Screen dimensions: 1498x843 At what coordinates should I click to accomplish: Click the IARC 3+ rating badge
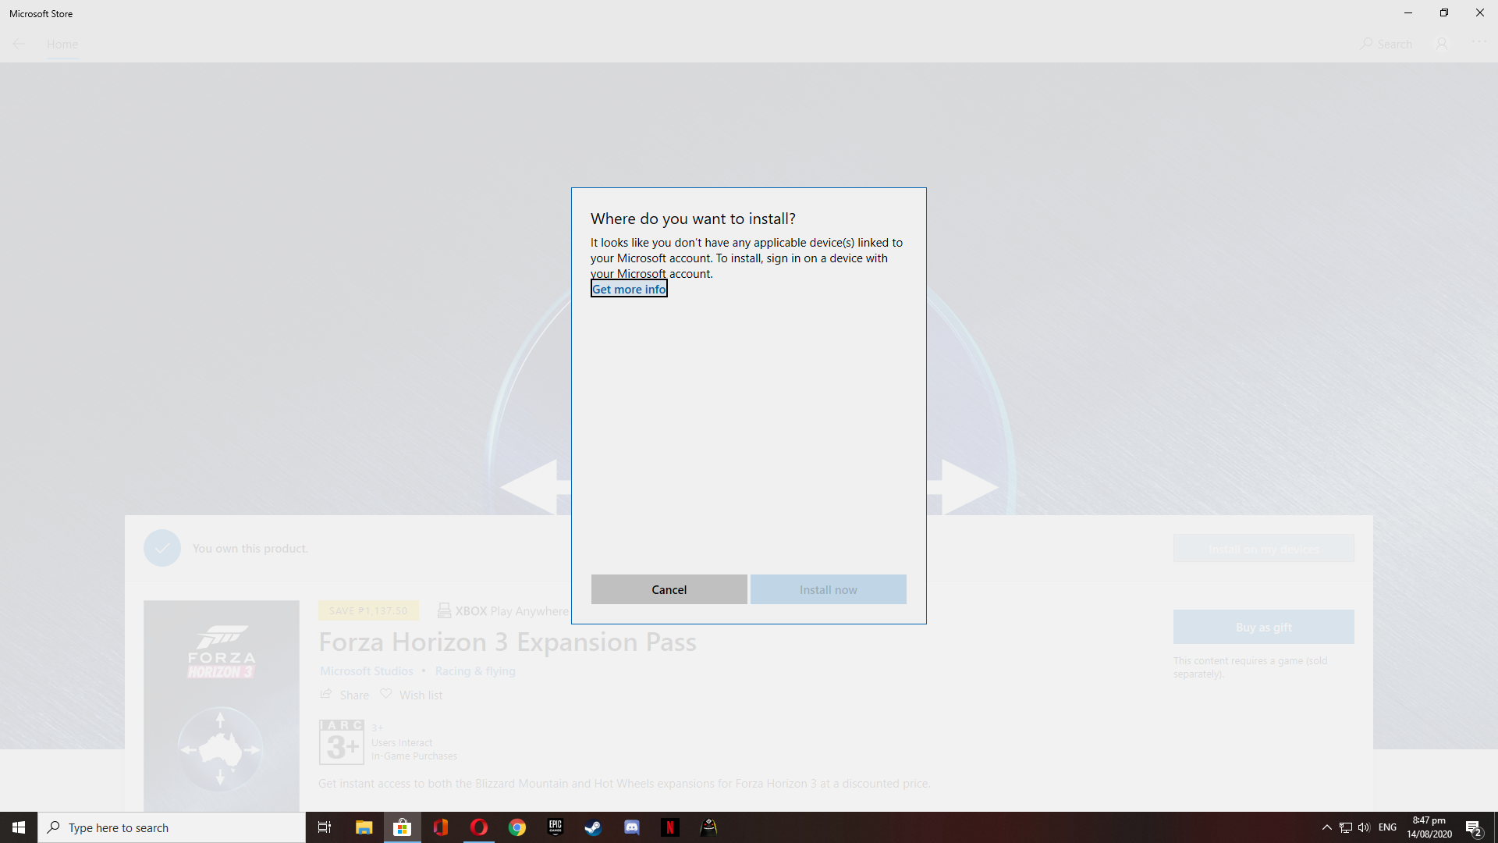341,742
